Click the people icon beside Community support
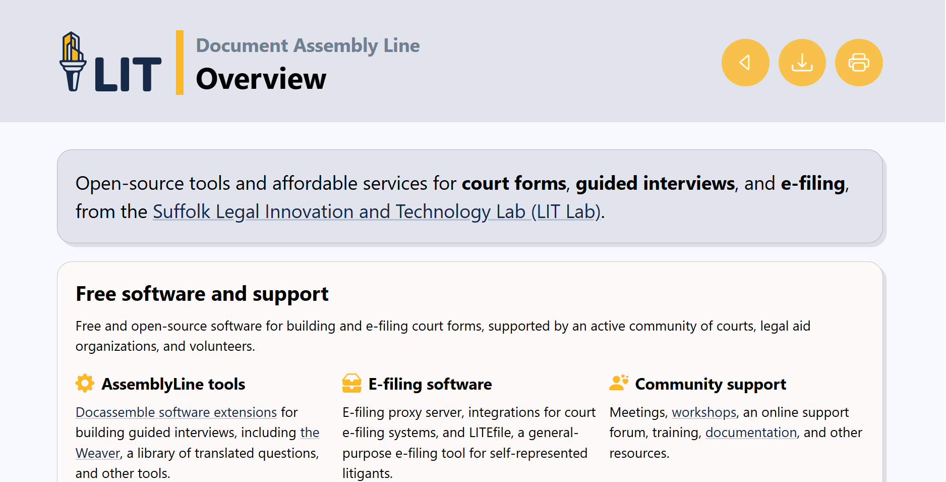The image size is (946, 482). pyautogui.click(x=618, y=383)
